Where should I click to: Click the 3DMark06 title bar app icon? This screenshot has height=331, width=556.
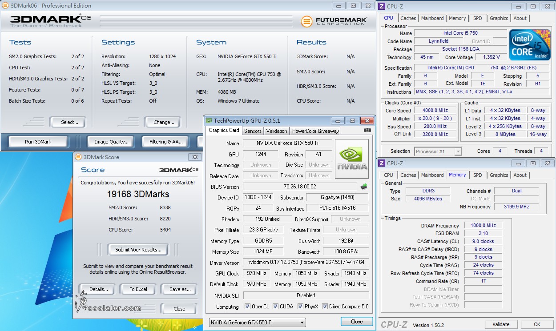(x=5, y=6)
